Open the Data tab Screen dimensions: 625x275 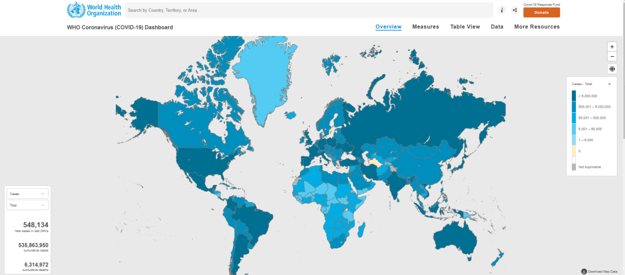[497, 27]
